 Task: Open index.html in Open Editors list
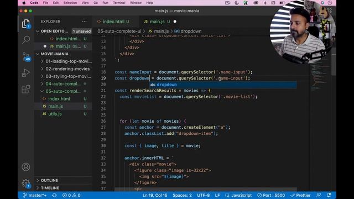click(x=63, y=39)
